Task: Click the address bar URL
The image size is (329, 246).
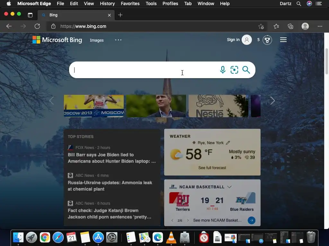Action: 83,26
